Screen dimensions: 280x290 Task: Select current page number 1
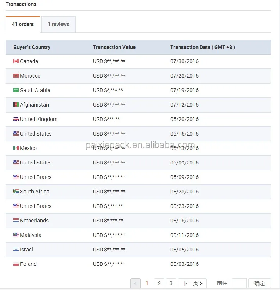pos(147,283)
